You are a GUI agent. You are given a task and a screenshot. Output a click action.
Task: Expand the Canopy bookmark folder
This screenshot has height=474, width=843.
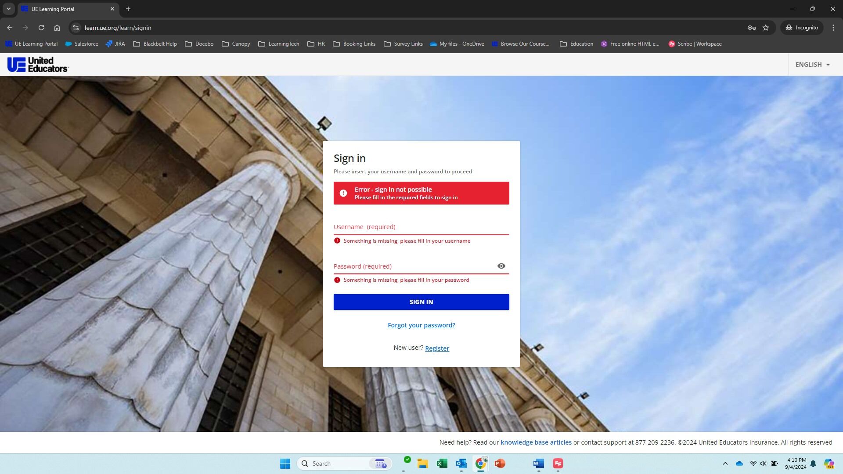coord(236,44)
